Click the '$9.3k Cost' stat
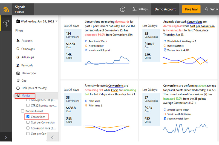The width and height of the screenshot is (219, 145). [148, 109]
